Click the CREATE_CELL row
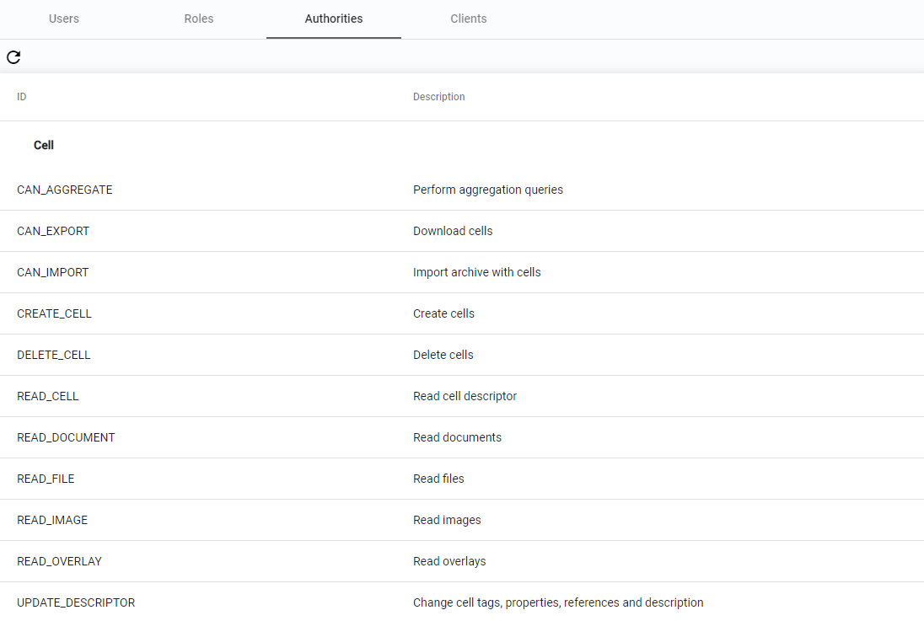The height and width of the screenshot is (621, 924). coord(55,313)
